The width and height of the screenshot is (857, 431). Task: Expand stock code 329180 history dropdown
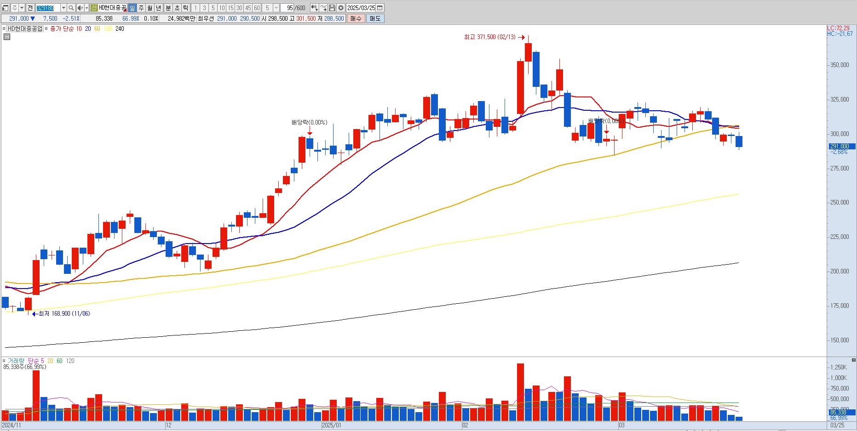point(63,8)
